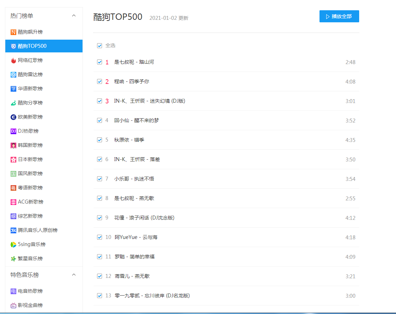Click the 综艺新歌榜 purple icon
This screenshot has width=396, height=314.
(13, 216)
